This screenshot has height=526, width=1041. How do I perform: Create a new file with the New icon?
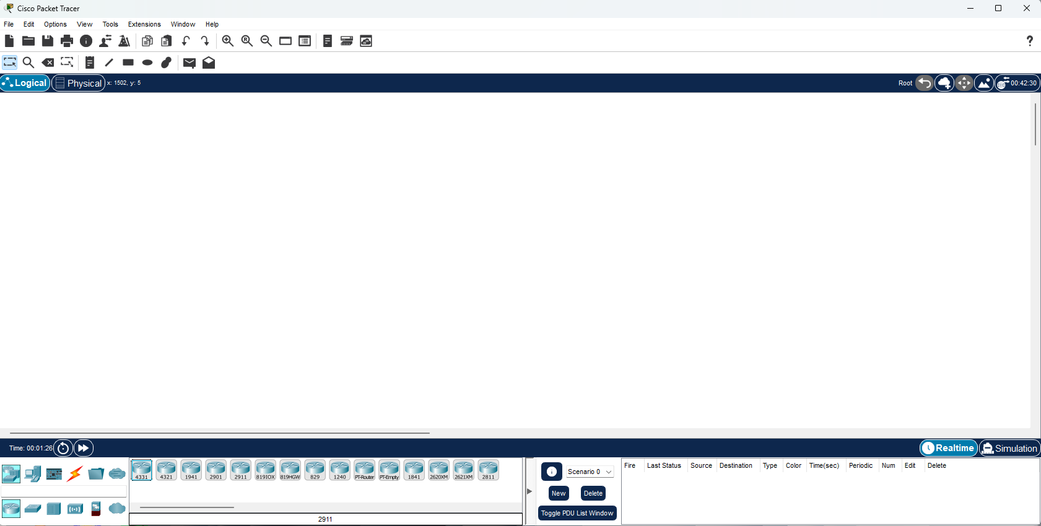[x=9, y=41]
